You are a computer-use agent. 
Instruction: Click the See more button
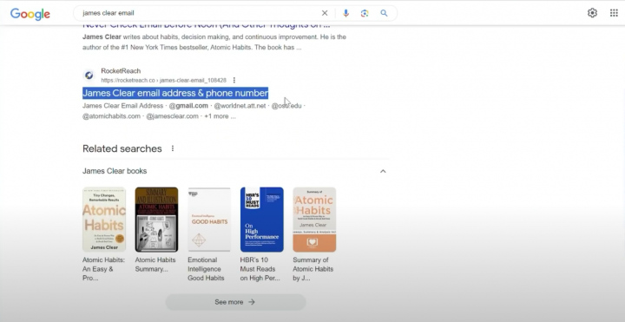[x=235, y=302]
